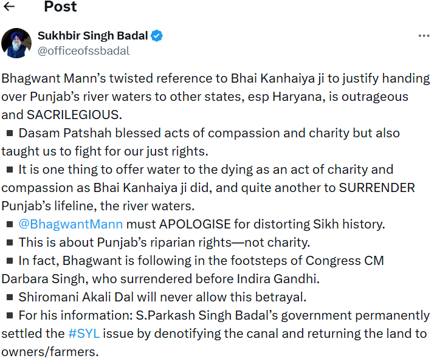Click the Post header title
The width and height of the screenshot is (437, 364).
pos(60,7)
